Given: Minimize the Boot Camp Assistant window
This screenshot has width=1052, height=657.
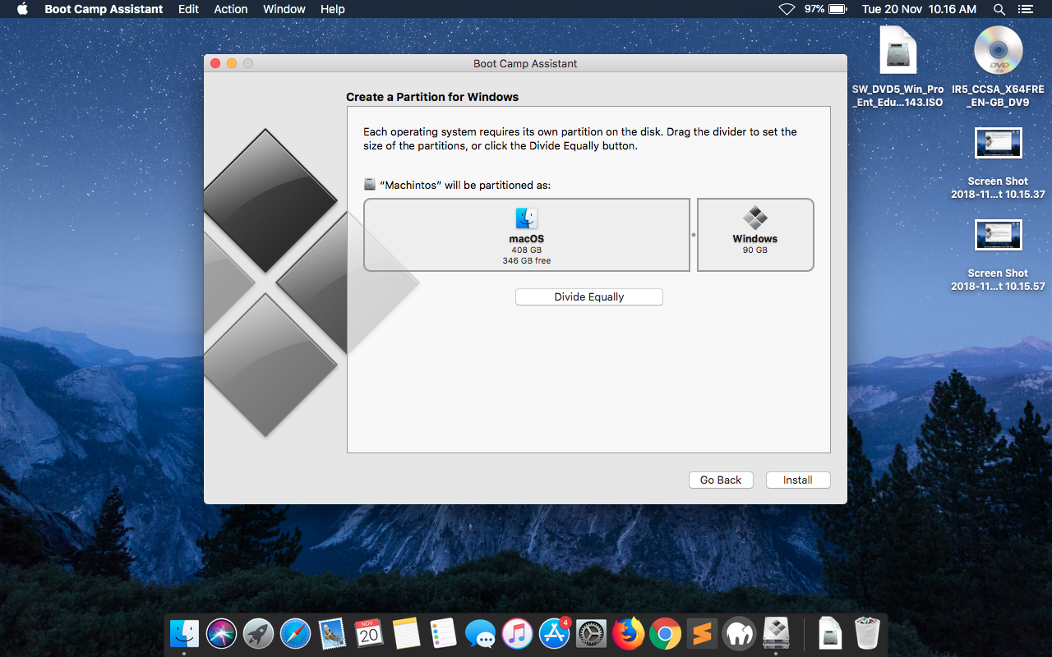Looking at the screenshot, I should tap(232, 63).
